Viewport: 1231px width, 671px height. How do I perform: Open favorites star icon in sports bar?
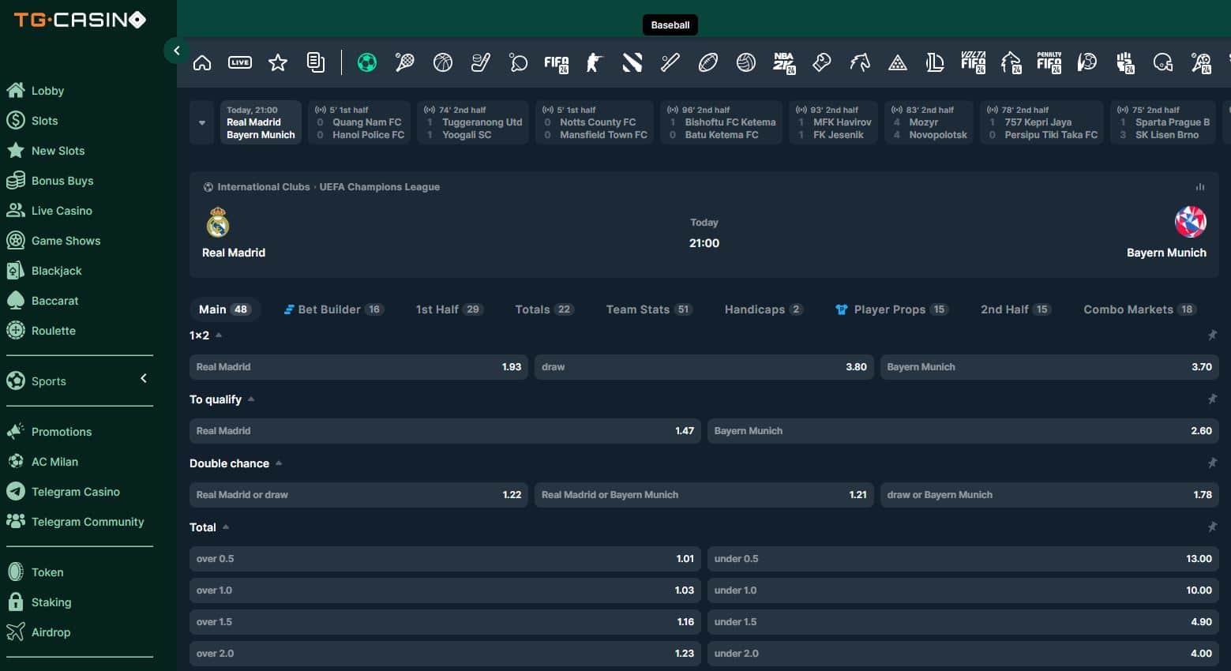[278, 62]
